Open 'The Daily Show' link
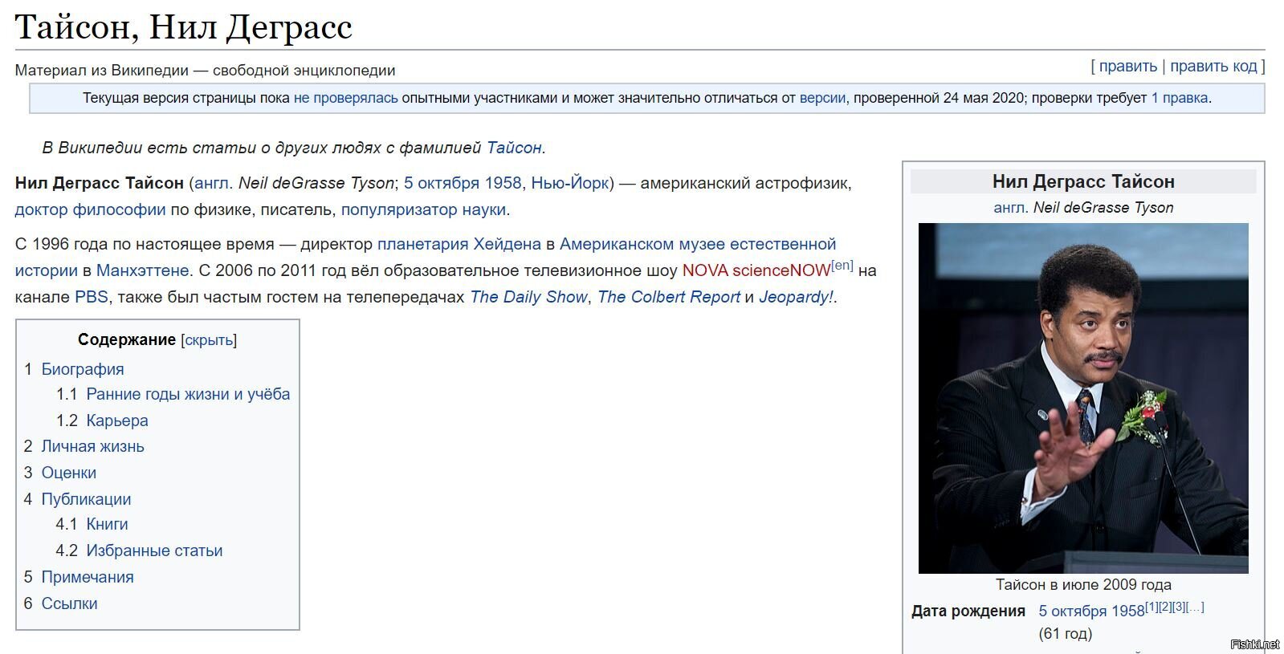Image resolution: width=1284 pixels, height=654 pixels. point(528,297)
